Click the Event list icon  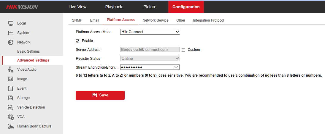click(x=11, y=88)
